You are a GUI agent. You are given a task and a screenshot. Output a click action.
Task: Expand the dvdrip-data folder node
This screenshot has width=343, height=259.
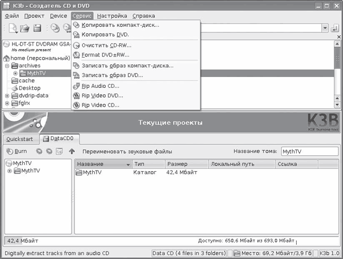click(x=7, y=95)
